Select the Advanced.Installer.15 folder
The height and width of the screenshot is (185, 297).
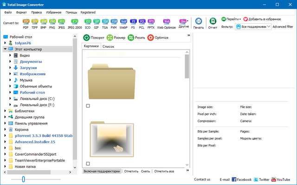tap(35, 142)
